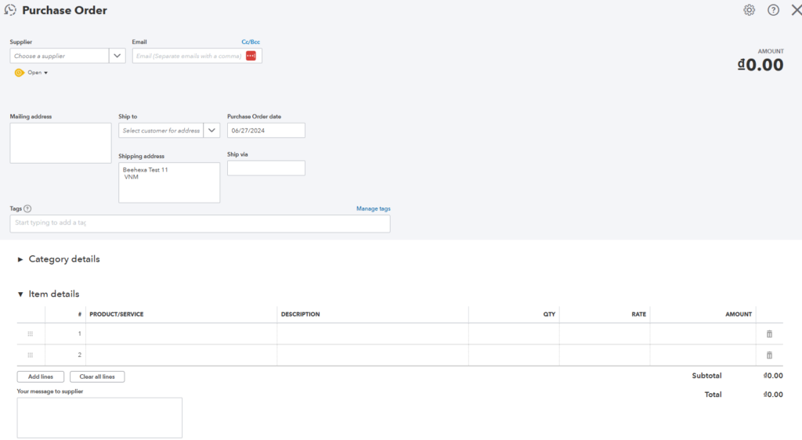Open the Ship to dropdown arrow
The image size is (802, 440).
pyautogui.click(x=211, y=130)
